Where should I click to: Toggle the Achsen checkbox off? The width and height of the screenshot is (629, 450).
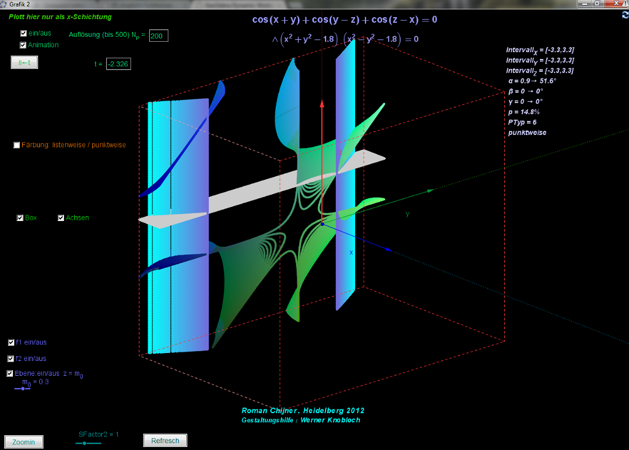point(61,217)
